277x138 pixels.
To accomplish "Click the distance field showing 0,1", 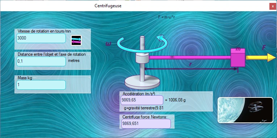I will pyautogui.click(x=41, y=61).
